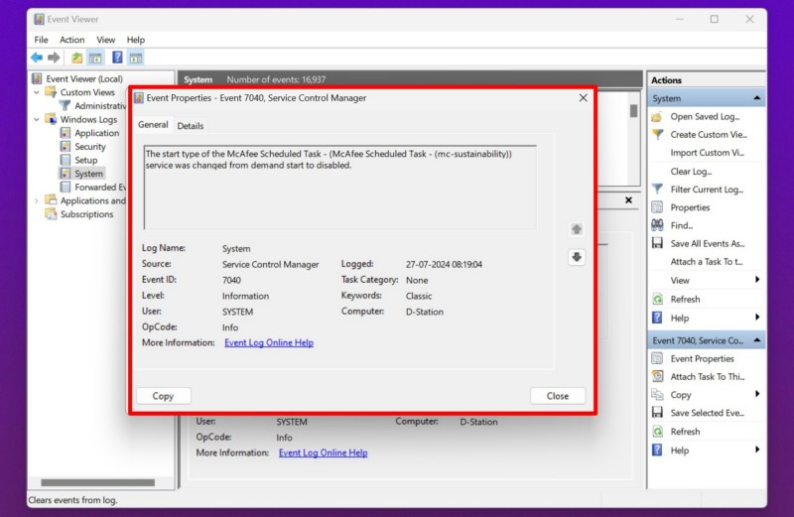Click the Close button in Event Properties
The width and height of the screenshot is (794, 517).
(558, 396)
